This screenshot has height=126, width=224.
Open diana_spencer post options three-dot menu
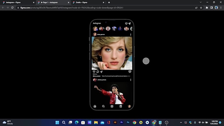point(130,35)
